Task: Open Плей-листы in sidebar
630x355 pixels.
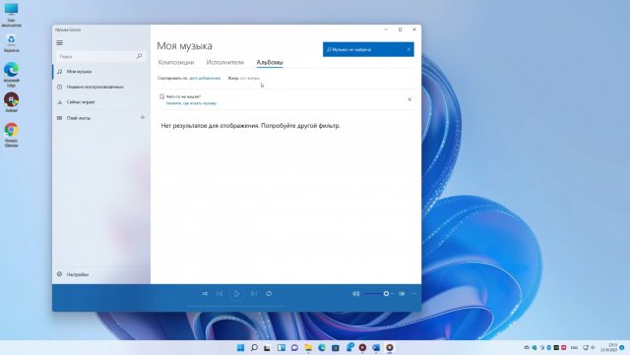Action: pyautogui.click(x=95, y=118)
